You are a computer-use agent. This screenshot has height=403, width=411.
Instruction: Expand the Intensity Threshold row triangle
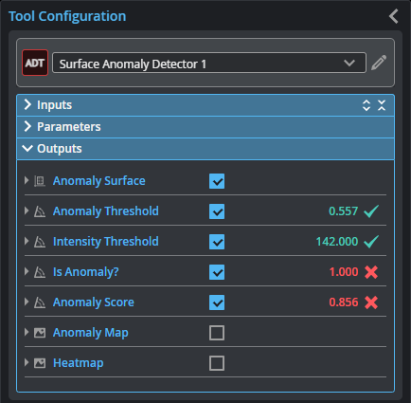click(x=27, y=241)
